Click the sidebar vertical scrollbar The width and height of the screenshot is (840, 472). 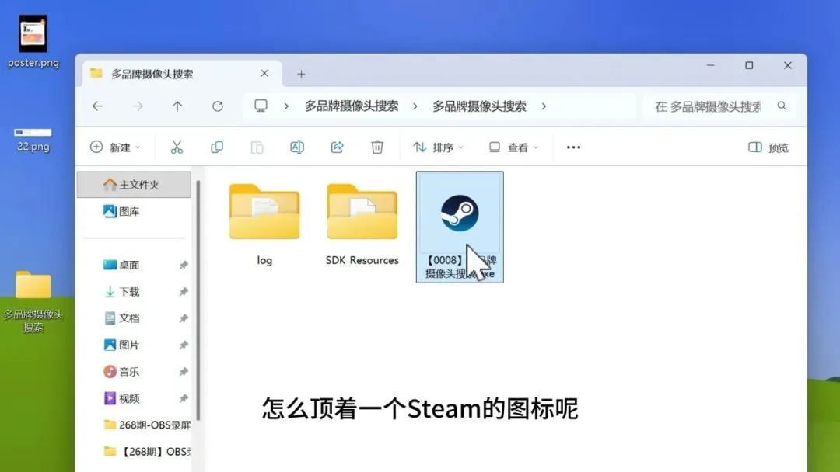[x=198, y=300]
